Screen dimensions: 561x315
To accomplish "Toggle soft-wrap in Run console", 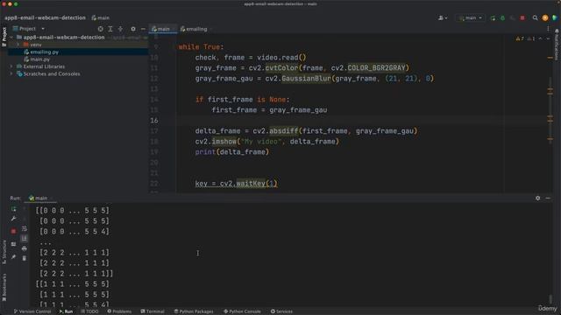I will (x=25, y=228).
